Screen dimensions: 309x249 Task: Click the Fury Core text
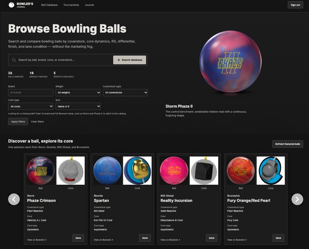tap(233, 220)
